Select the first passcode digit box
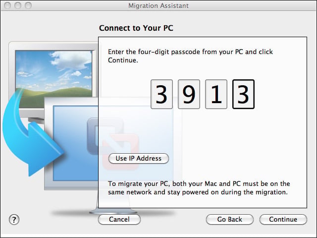Screen dimensions: 317x238 [162, 94]
